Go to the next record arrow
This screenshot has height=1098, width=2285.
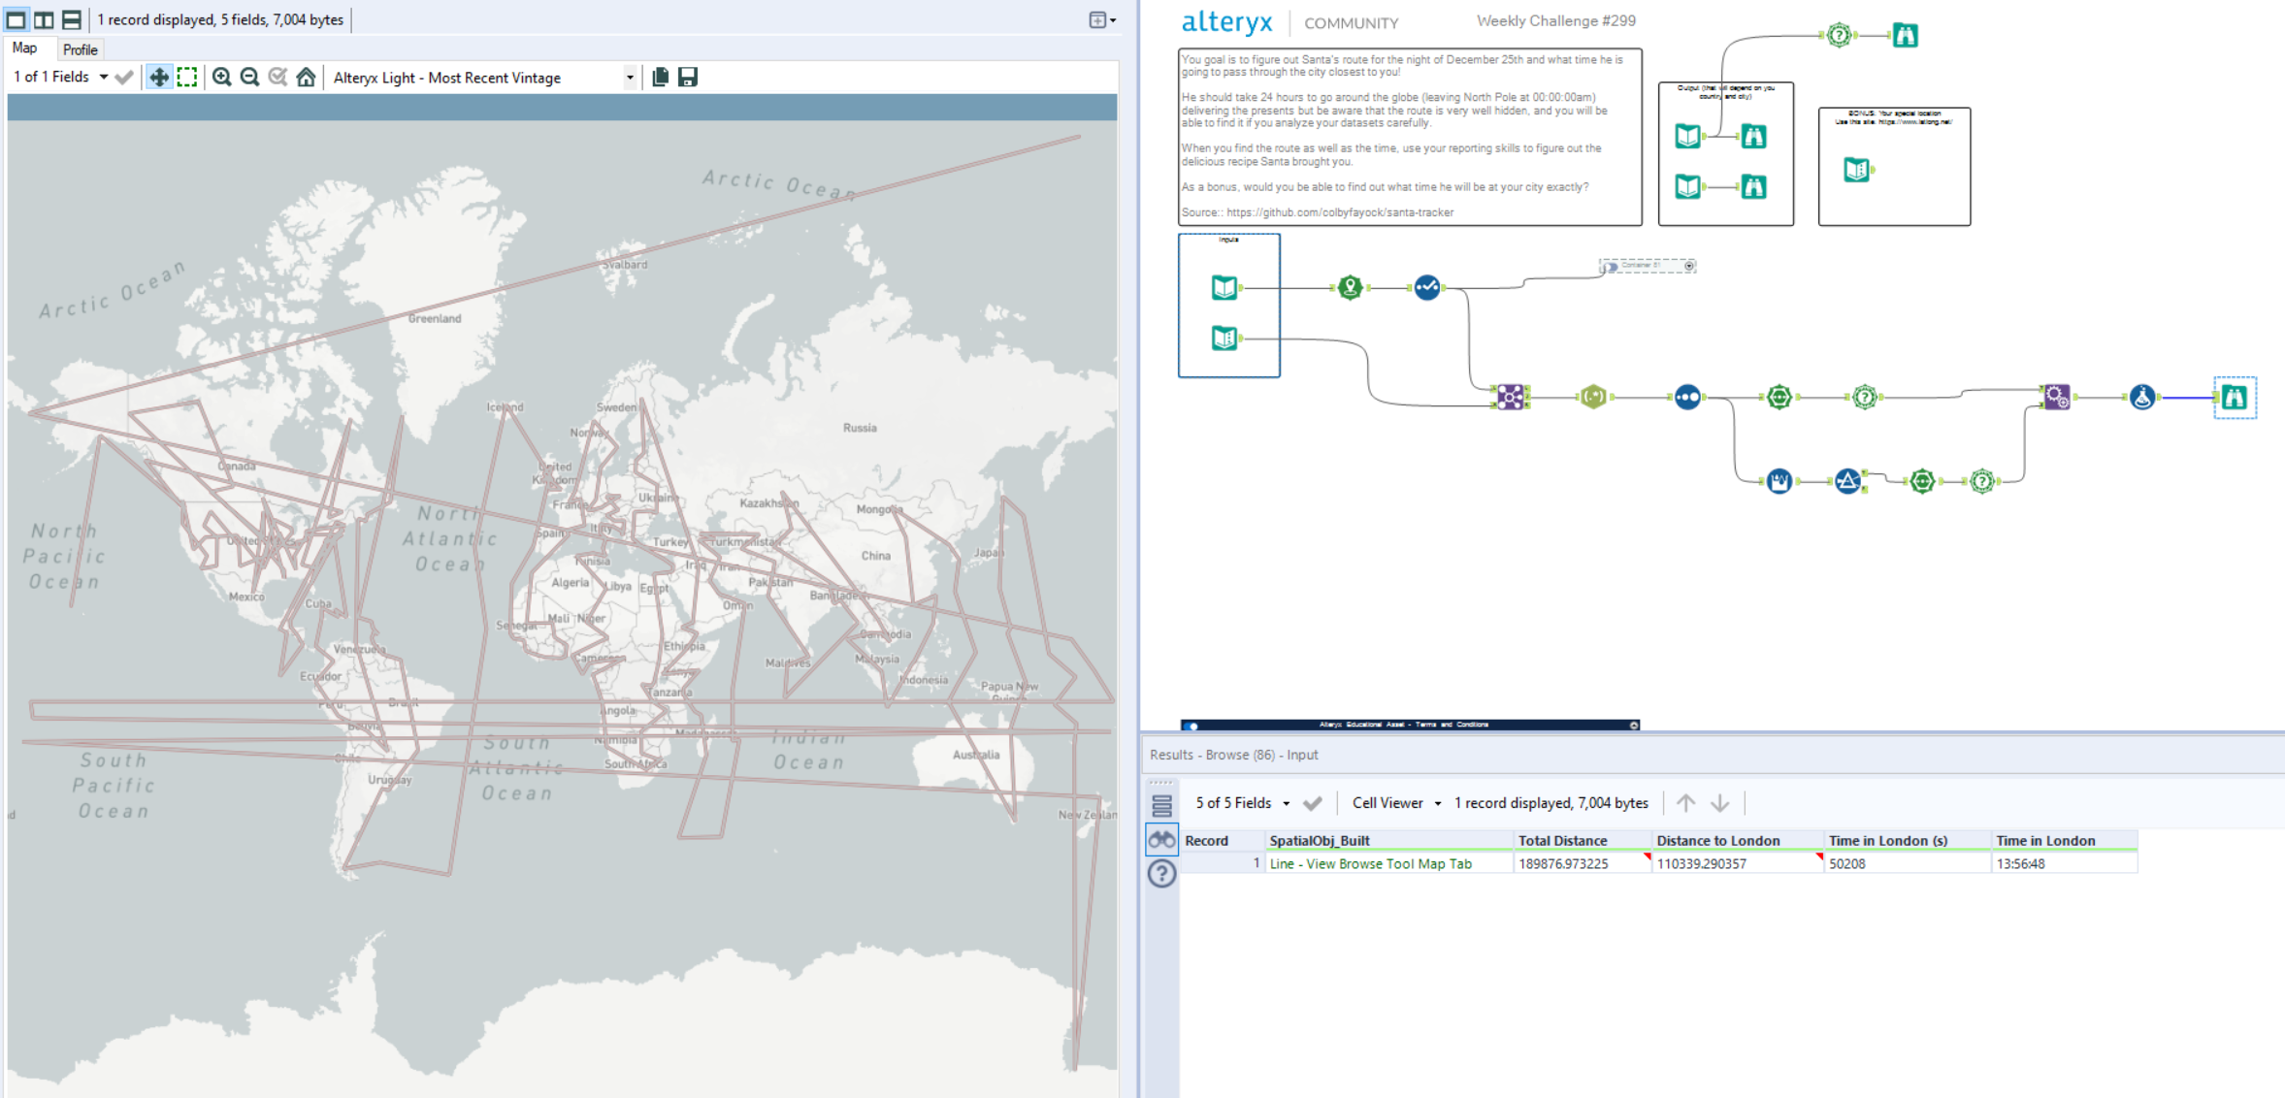[1720, 803]
